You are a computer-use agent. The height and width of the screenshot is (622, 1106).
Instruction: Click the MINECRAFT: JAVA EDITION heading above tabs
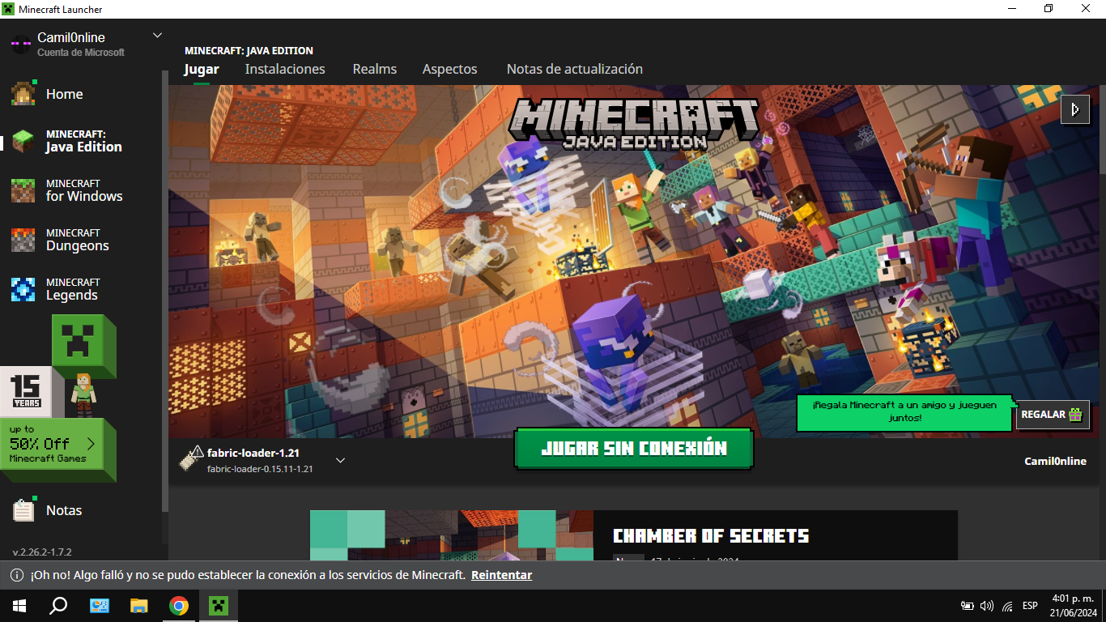coord(249,50)
